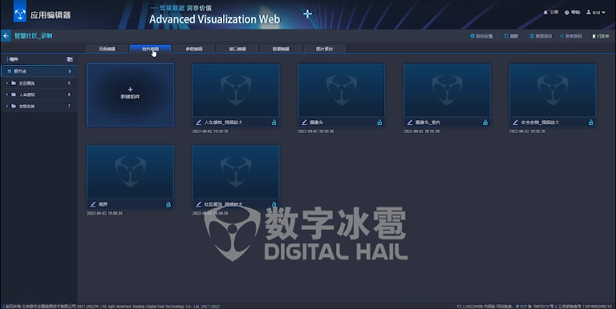
Task: Open the 公告 bell notifications
Action: click(545, 12)
